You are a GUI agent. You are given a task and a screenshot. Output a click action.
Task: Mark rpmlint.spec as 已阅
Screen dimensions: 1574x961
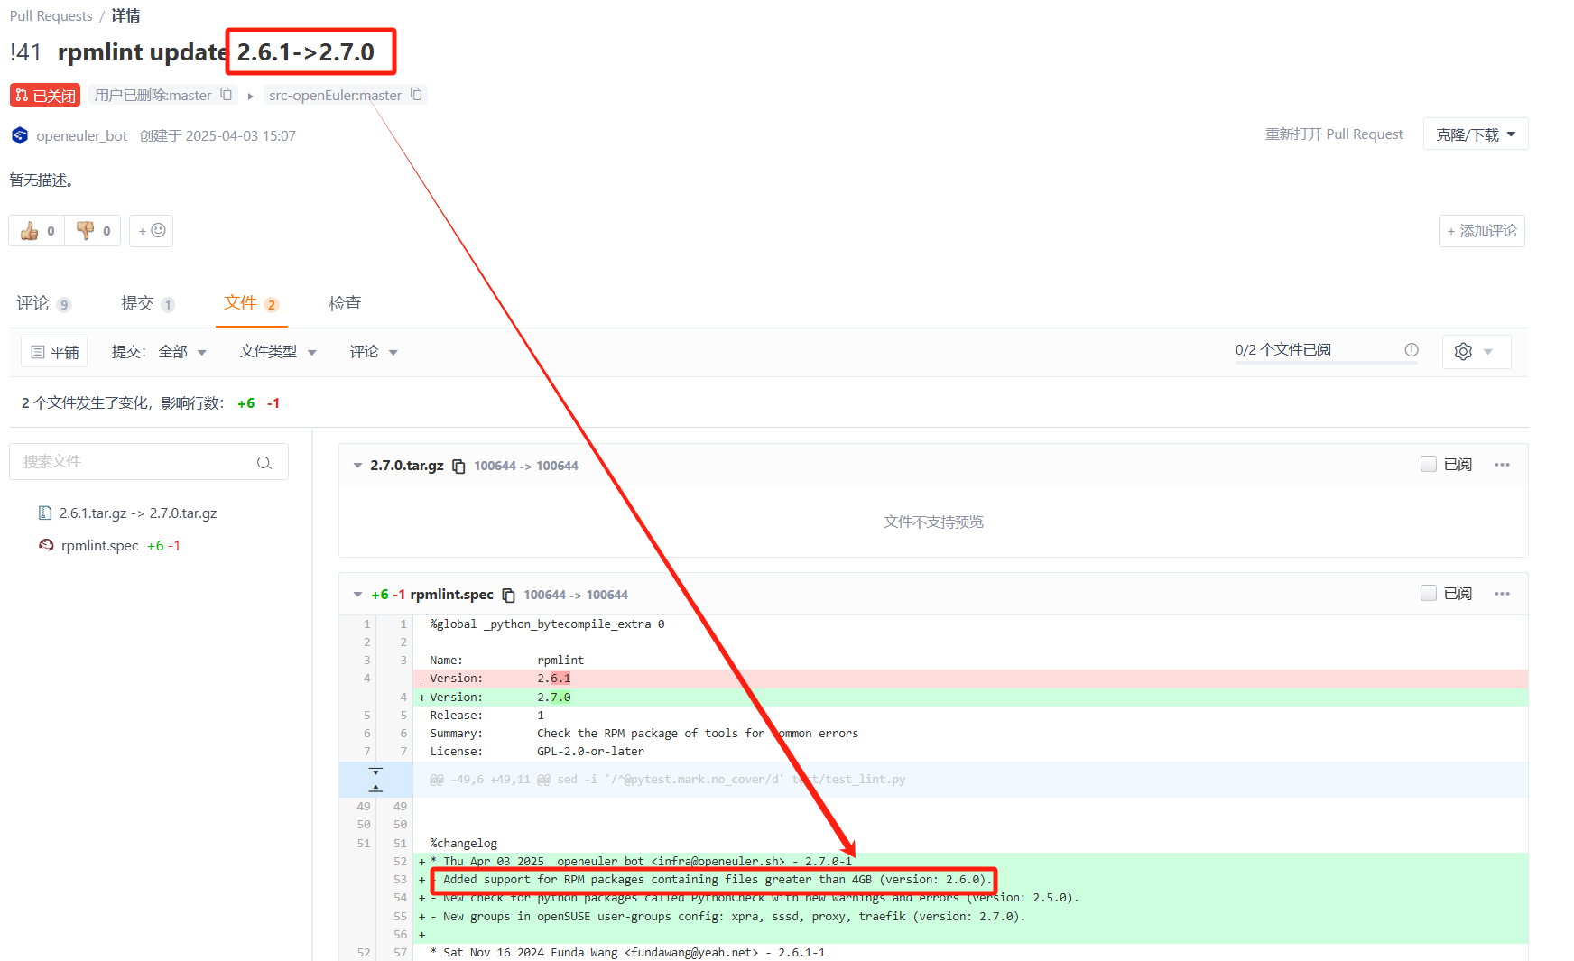(1429, 594)
